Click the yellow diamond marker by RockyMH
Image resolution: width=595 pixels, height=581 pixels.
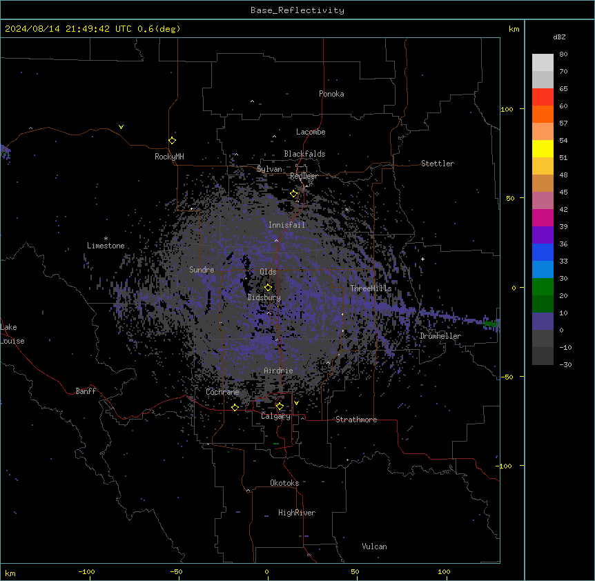point(173,141)
